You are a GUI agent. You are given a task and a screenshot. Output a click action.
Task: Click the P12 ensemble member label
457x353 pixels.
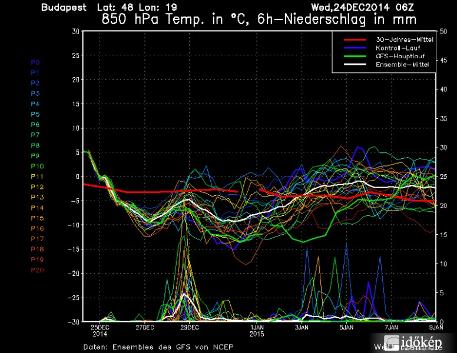click(x=37, y=187)
